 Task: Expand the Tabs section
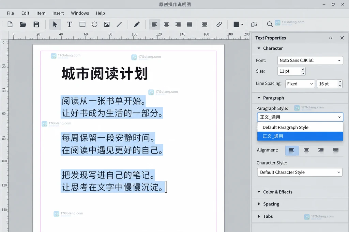coord(259,216)
